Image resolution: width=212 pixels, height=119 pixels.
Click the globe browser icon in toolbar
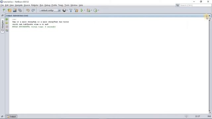click(x=64, y=10)
